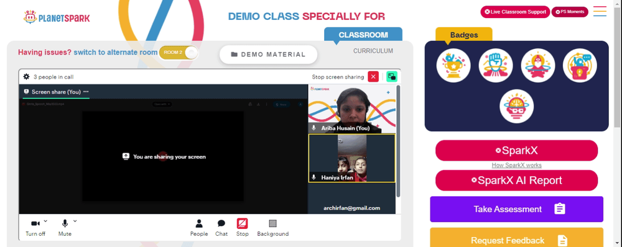The width and height of the screenshot is (622, 247).
Task: Select the Screen share (You) tab
Action: pos(56,92)
